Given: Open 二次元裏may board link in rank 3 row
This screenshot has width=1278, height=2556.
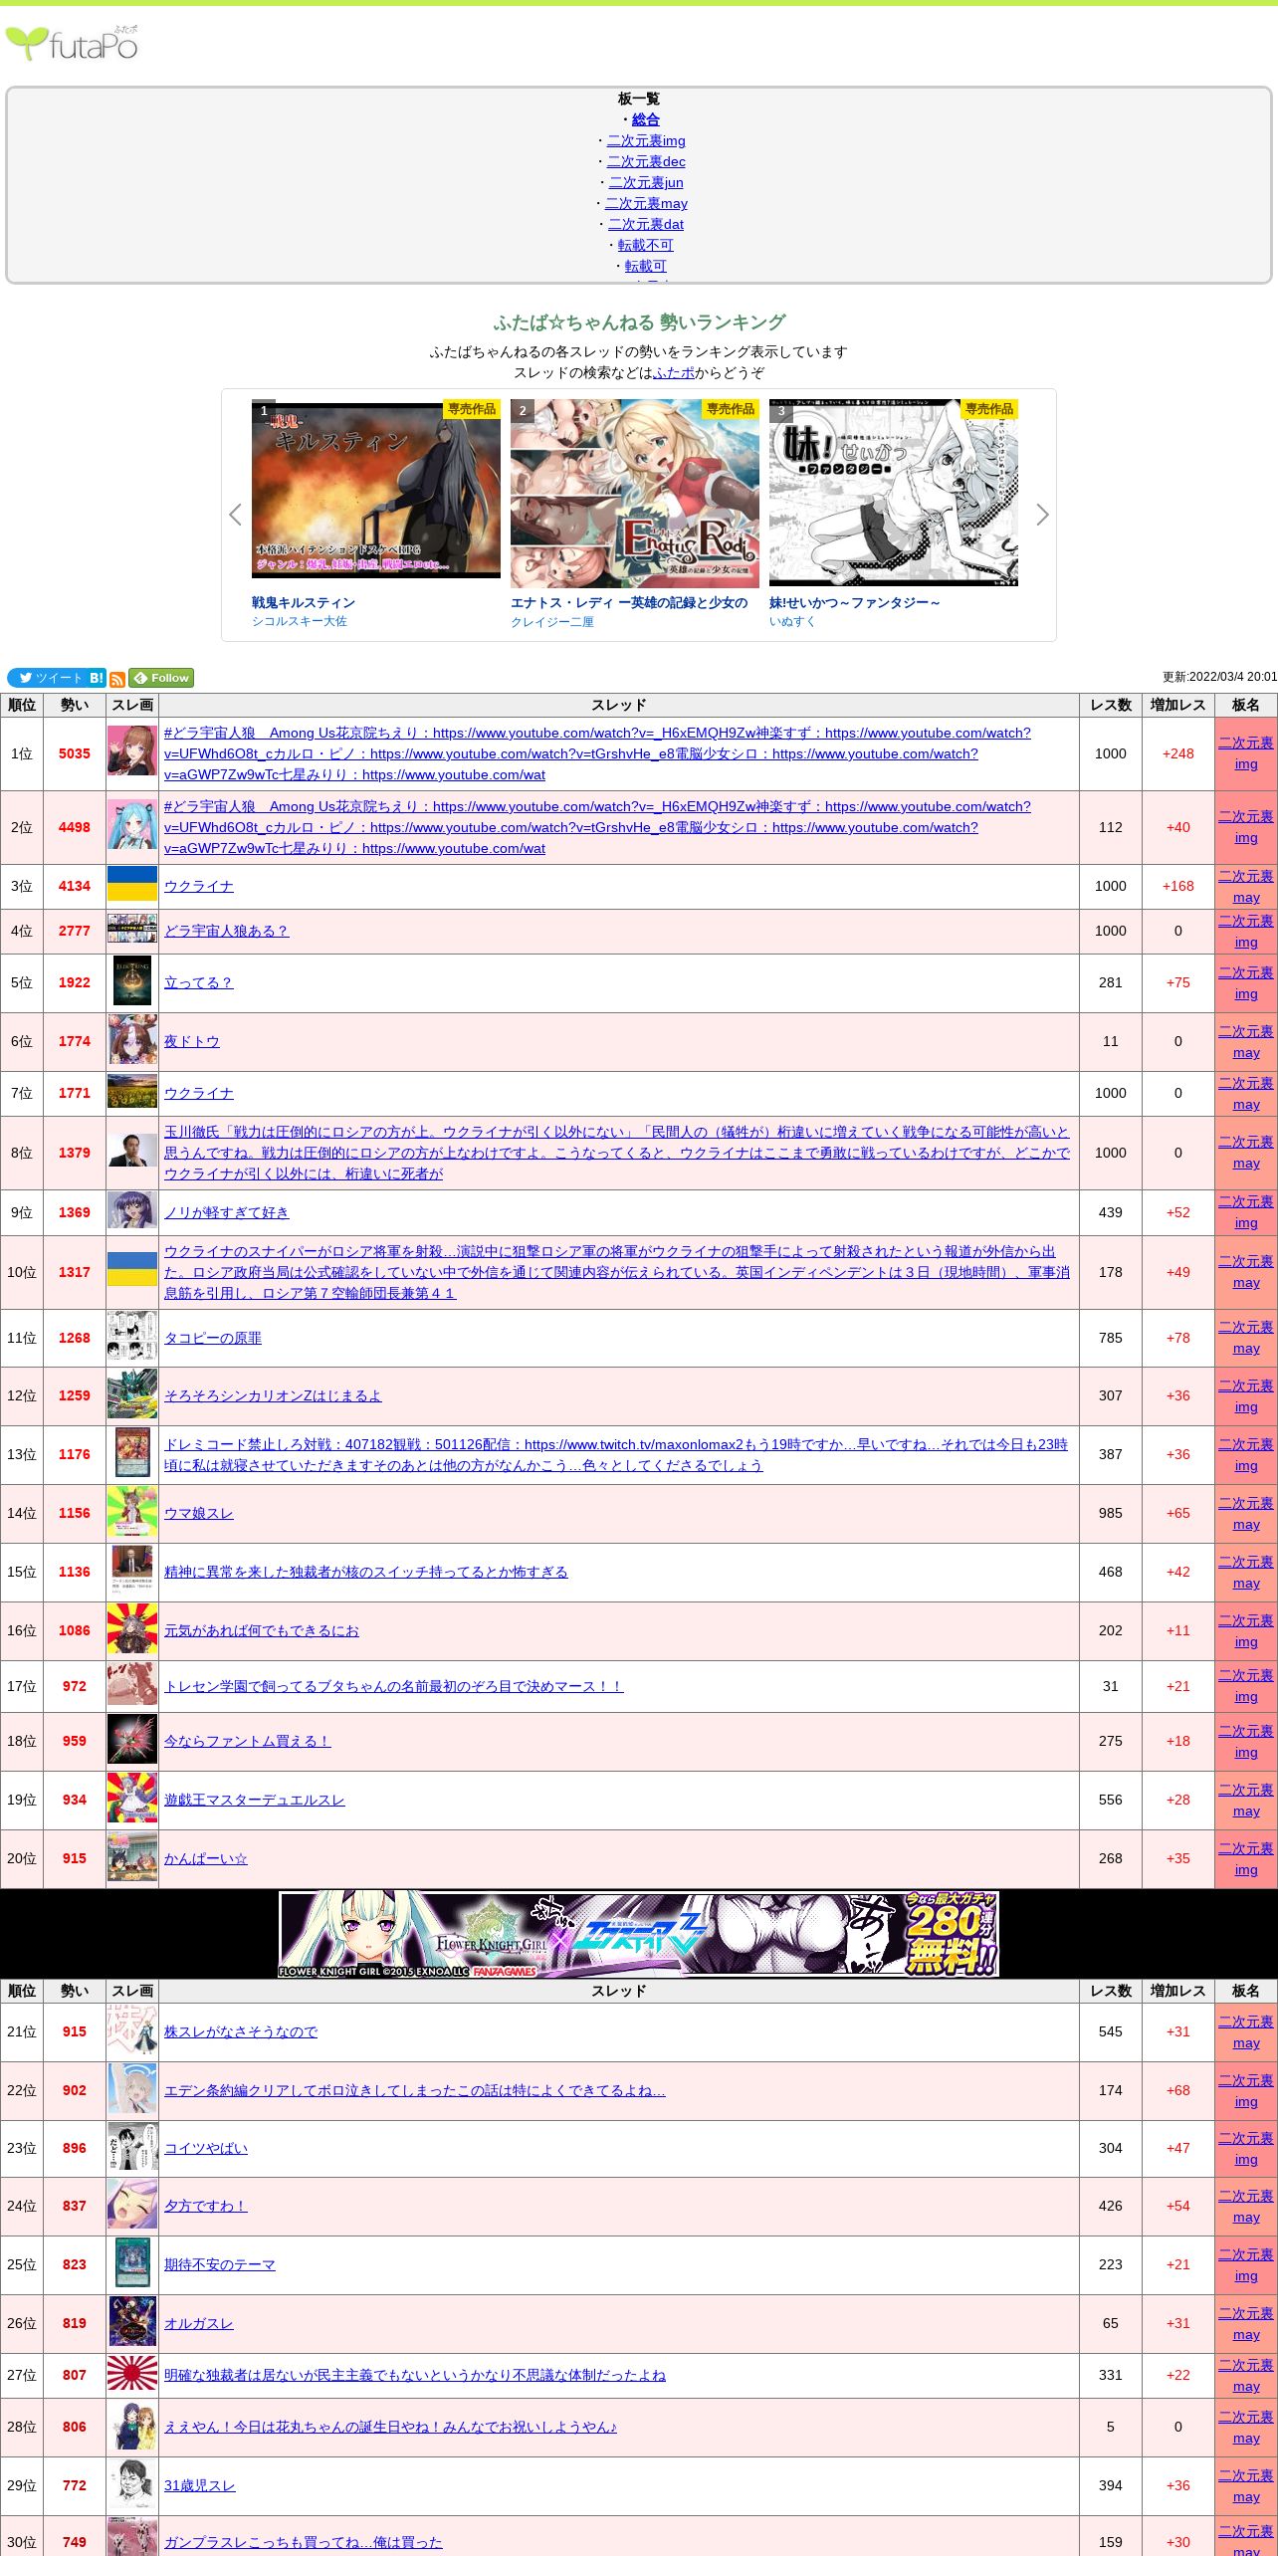Looking at the screenshot, I should (1246, 887).
